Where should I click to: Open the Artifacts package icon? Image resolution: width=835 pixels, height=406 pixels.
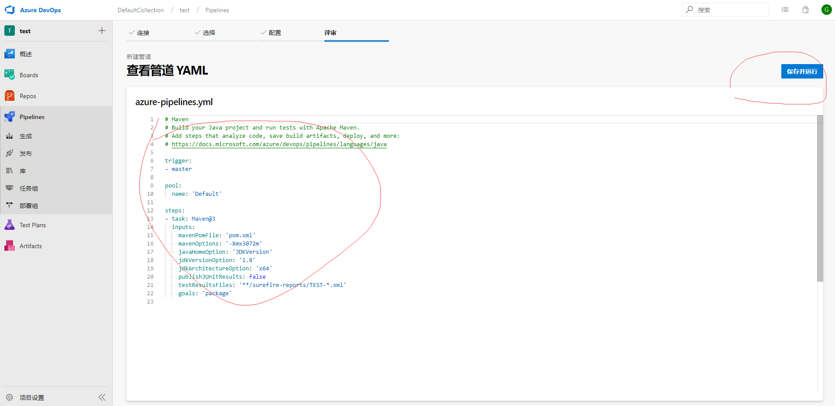tap(10, 246)
